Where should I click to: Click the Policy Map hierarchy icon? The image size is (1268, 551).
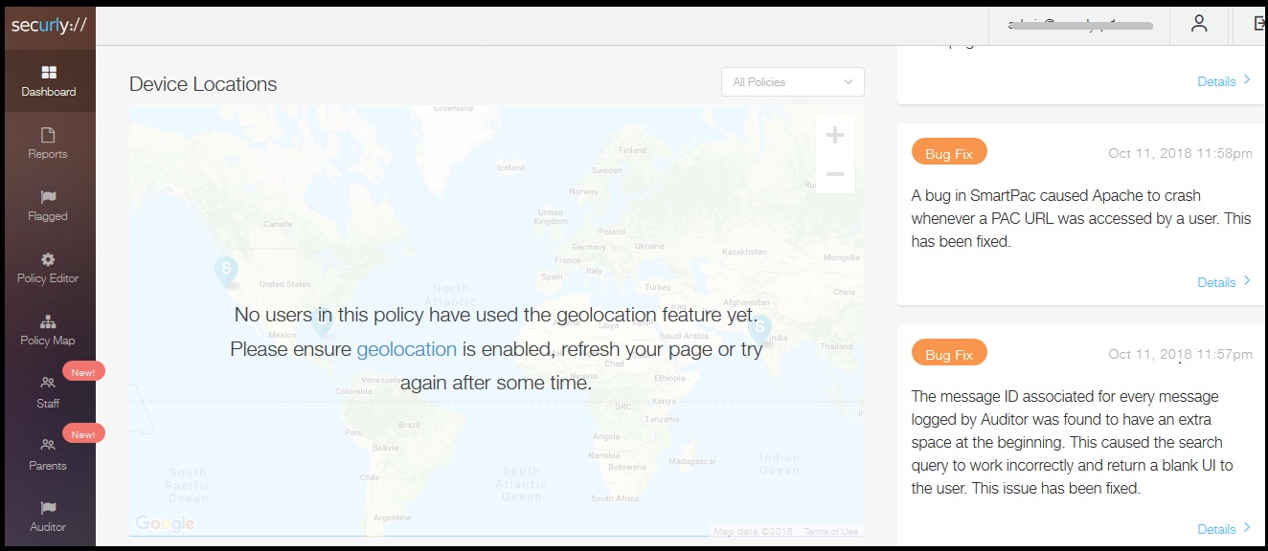48,321
